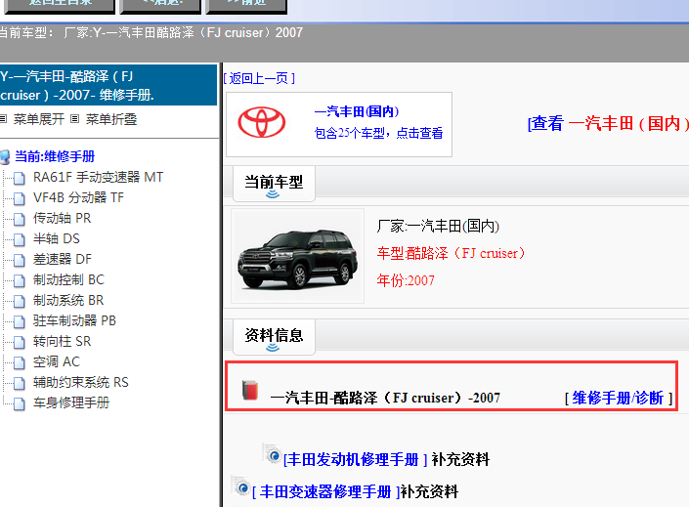Image resolution: width=689 pixels, height=507 pixels.
Task: Open 驻车制动器 PB chapter
Action: tap(74, 320)
